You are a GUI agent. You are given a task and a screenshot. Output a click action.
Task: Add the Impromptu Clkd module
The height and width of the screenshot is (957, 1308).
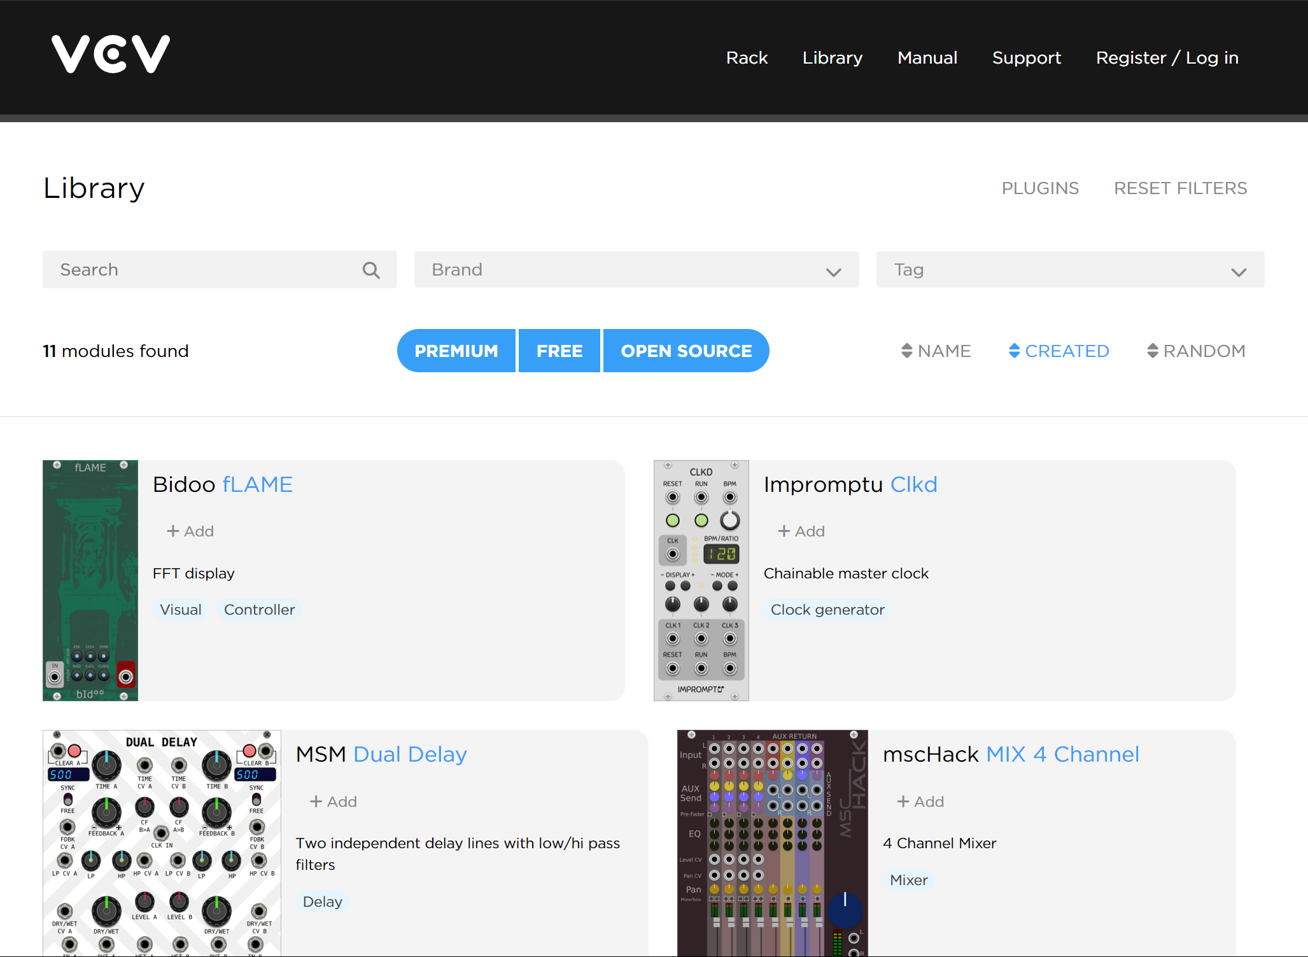click(801, 531)
